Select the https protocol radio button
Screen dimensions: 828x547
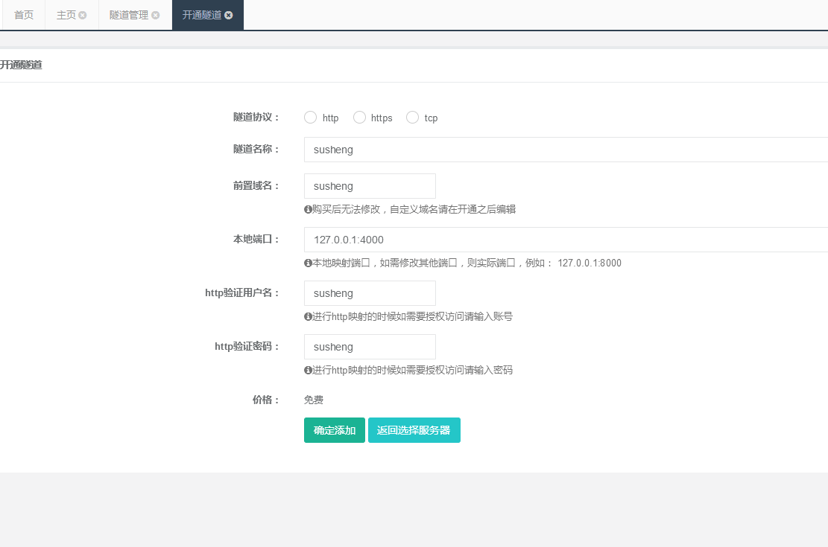[359, 117]
